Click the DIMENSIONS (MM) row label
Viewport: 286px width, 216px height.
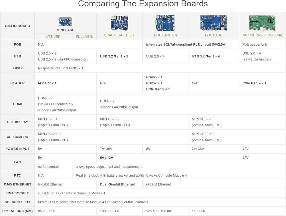17,211
